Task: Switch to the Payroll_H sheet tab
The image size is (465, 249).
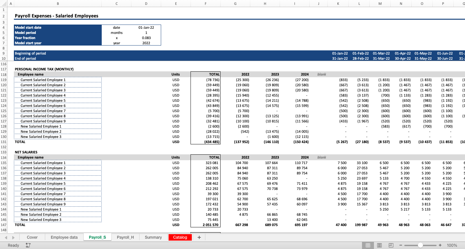Action: click(x=125, y=237)
